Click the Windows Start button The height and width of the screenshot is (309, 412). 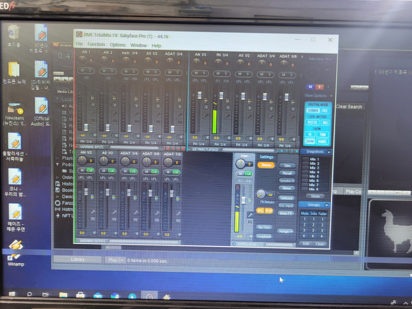pyautogui.click(x=12, y=294)
